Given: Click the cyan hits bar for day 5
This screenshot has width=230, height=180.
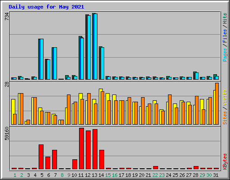Looking at the screenshot, I should click(42, 59).
